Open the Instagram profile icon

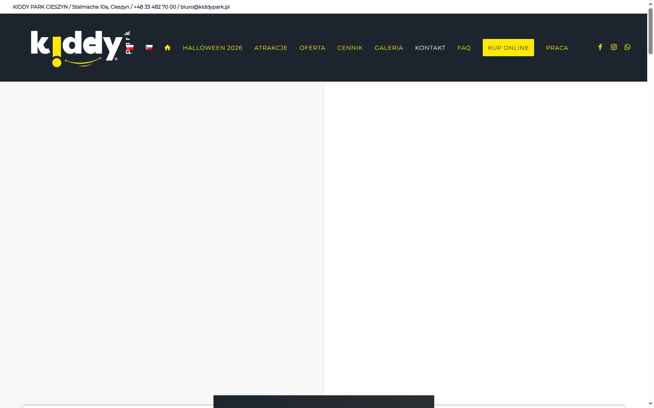coord(614,47)
